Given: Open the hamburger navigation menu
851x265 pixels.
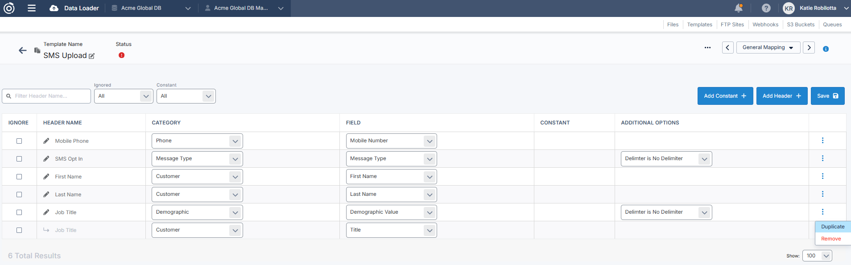Looking at the screenshot, I should coord(32,8).
